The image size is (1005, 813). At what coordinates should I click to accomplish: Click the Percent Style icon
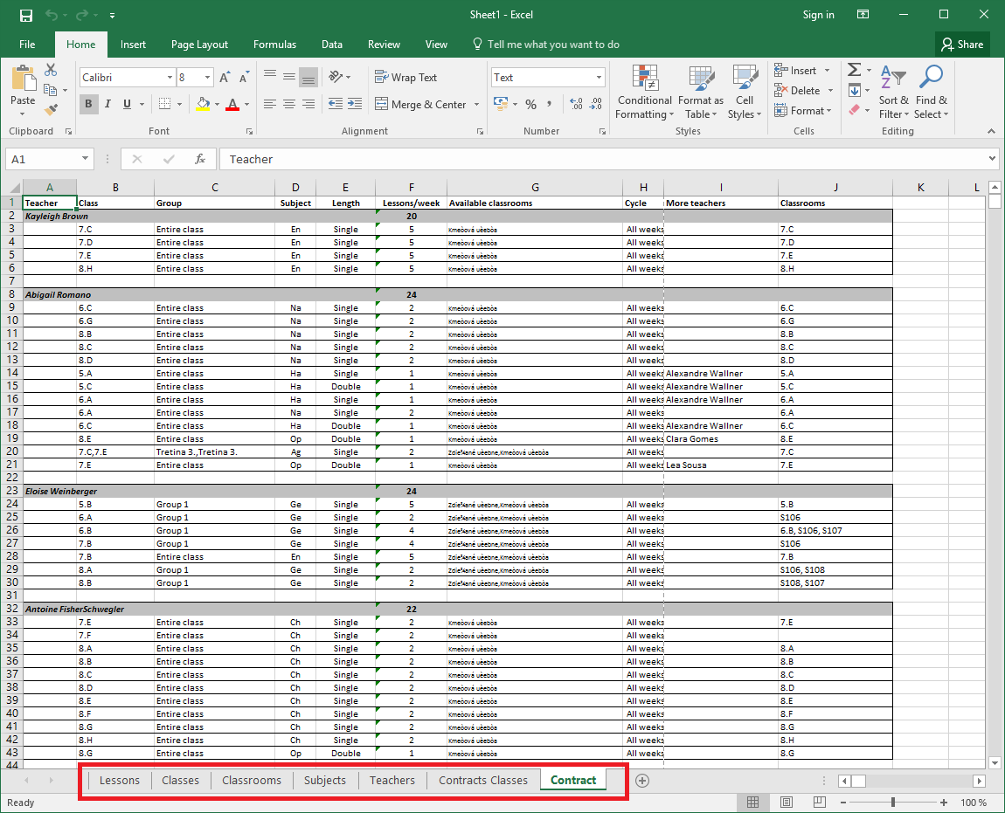pos(530,104)
